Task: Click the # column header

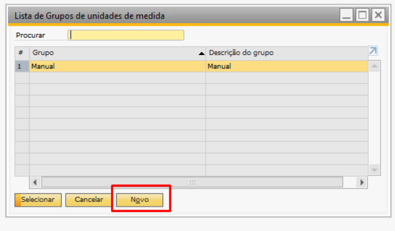Action: 22,53
